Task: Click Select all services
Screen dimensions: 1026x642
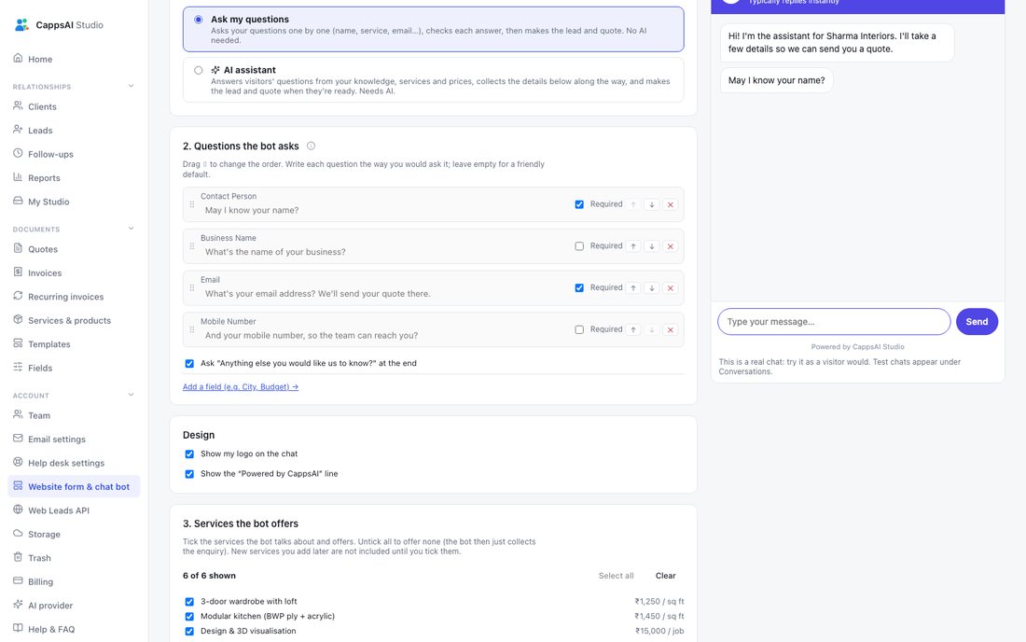Action: [616, 576]
